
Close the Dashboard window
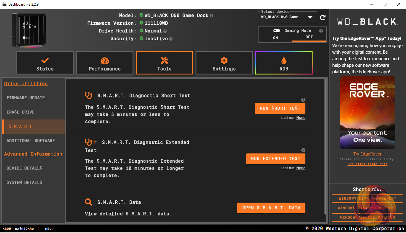click(399, 4)
